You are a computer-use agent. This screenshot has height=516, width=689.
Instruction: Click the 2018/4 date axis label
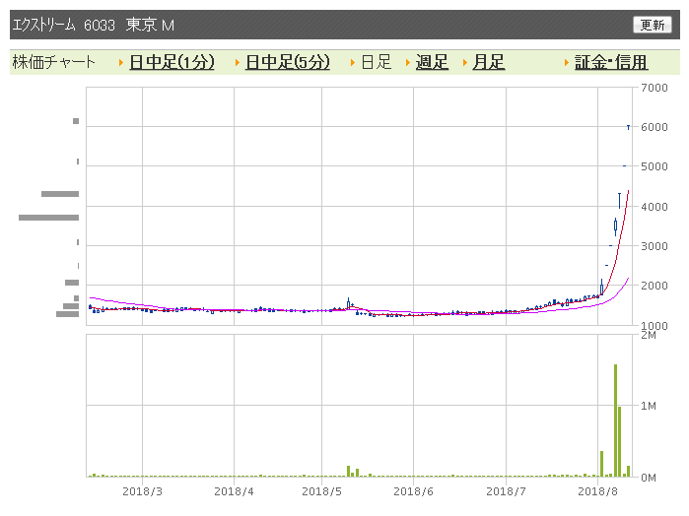click(x=234, y=491)
